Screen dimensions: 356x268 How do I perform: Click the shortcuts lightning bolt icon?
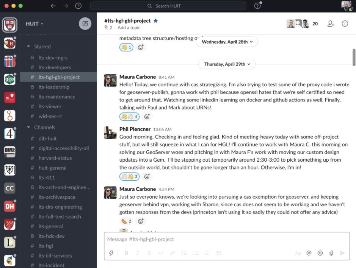click(x=111, y=253)
